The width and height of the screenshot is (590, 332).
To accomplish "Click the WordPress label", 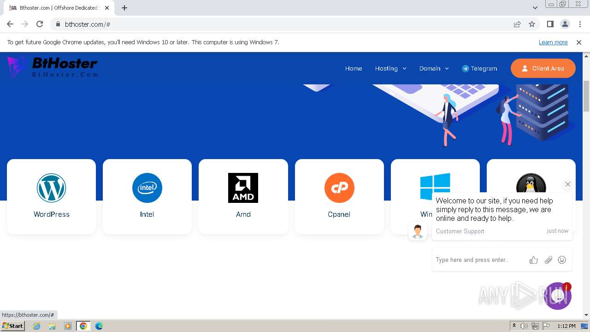I will (52, 214).
